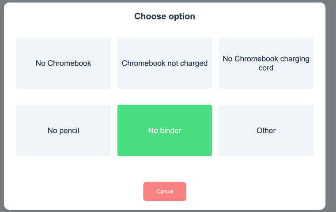
Task: Report missing Chromebook charging cord
Action: (x=266, y=63)
